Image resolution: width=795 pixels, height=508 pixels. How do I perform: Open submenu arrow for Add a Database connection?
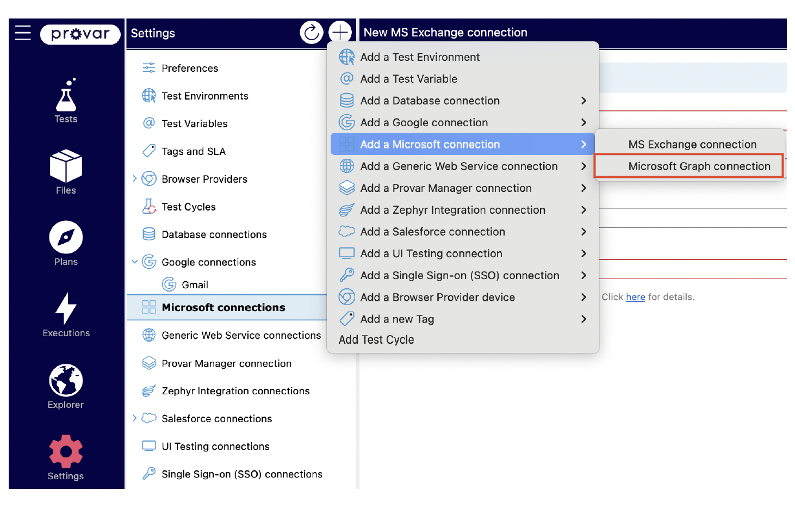pos(583,101)
